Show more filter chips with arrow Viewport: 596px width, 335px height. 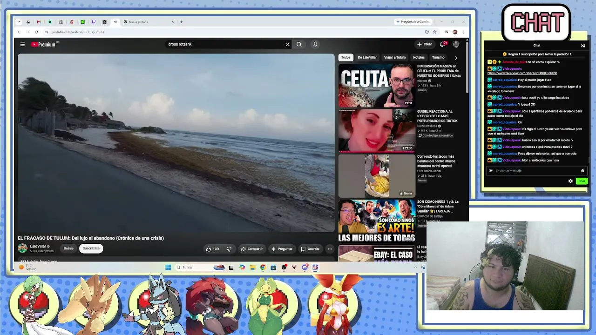(x=456, y=58)
